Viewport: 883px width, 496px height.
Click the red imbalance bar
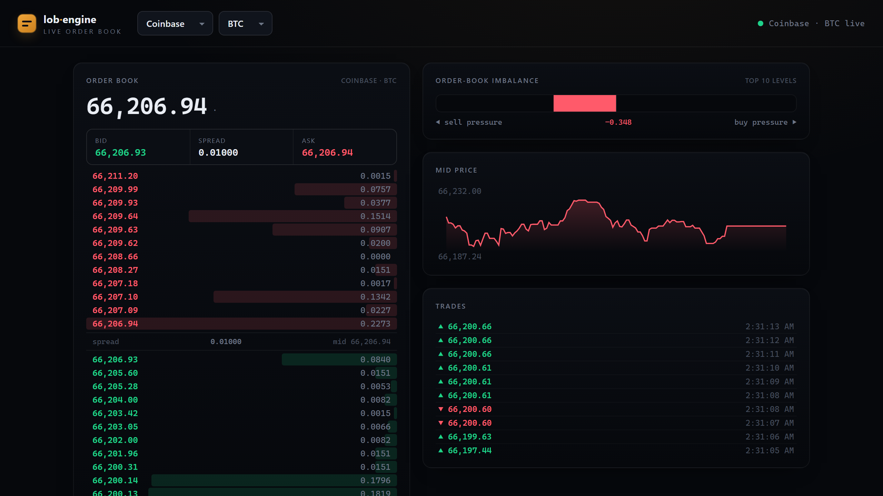585,103
